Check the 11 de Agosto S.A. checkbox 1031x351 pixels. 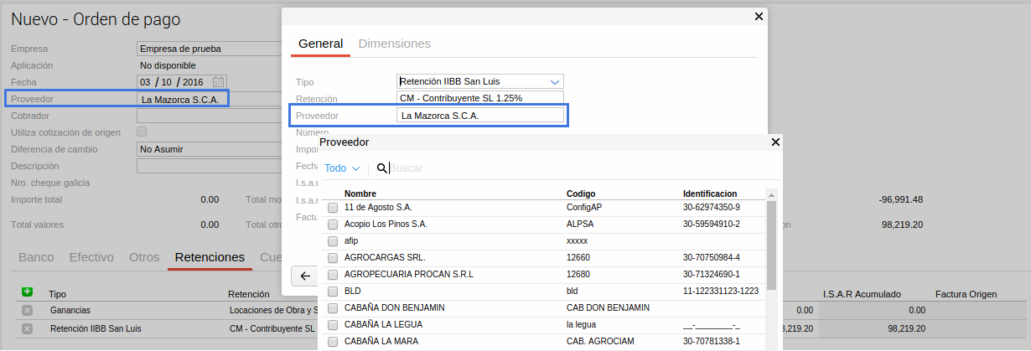[x=333, y=208]
